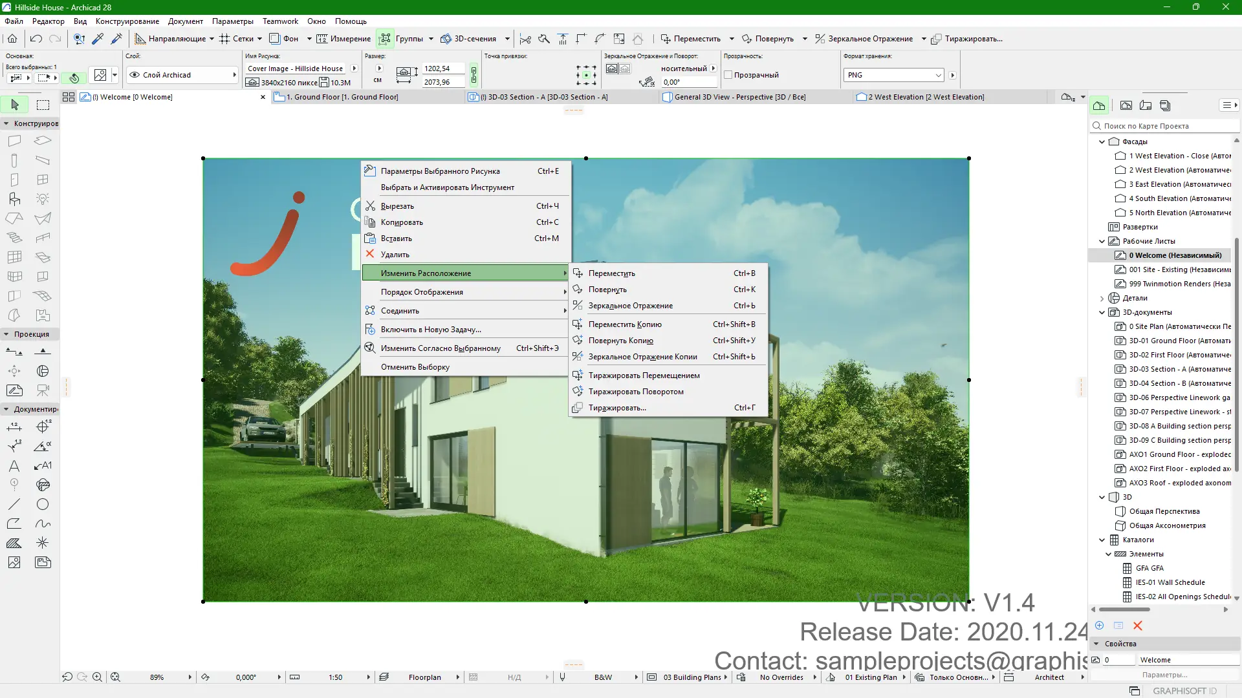Enable the Прозрачный checkbox
1242x698 pixels.
(728, 75)
